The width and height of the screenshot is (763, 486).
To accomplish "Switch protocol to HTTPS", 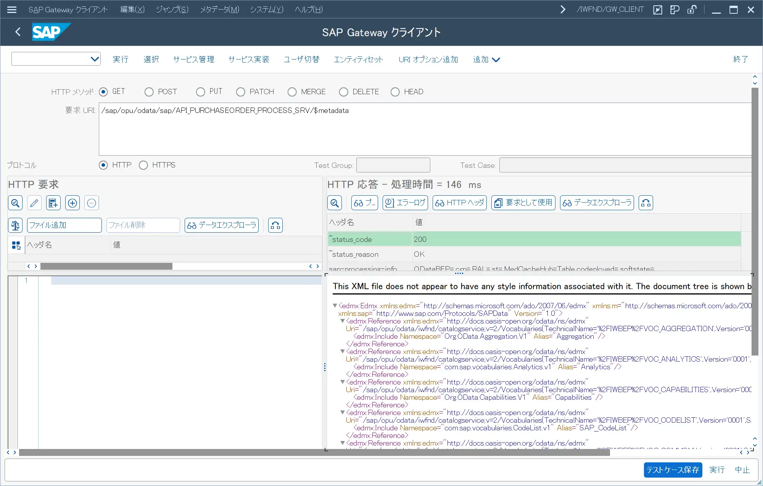I will tap(143, 165).
